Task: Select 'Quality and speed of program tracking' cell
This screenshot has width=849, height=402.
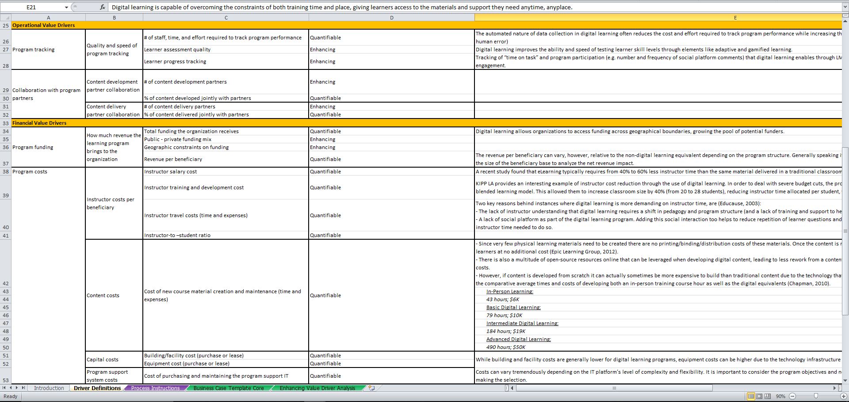Action: click(x=114, y=50)
